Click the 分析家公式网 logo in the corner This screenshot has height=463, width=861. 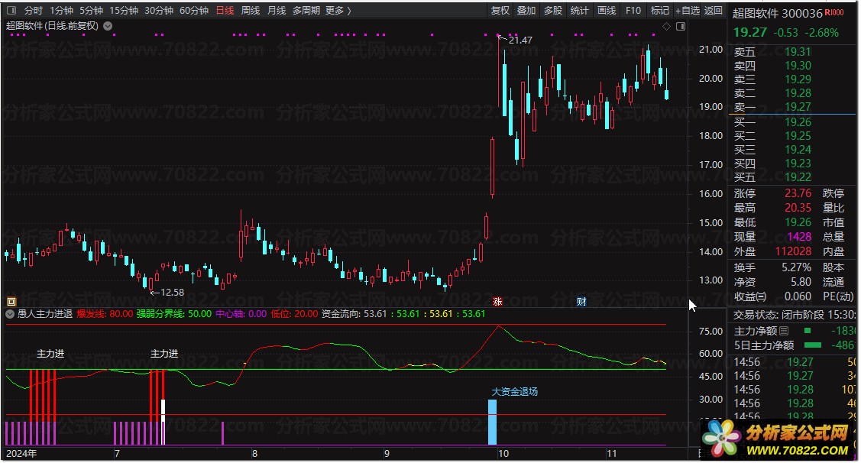tap(778, 440)
